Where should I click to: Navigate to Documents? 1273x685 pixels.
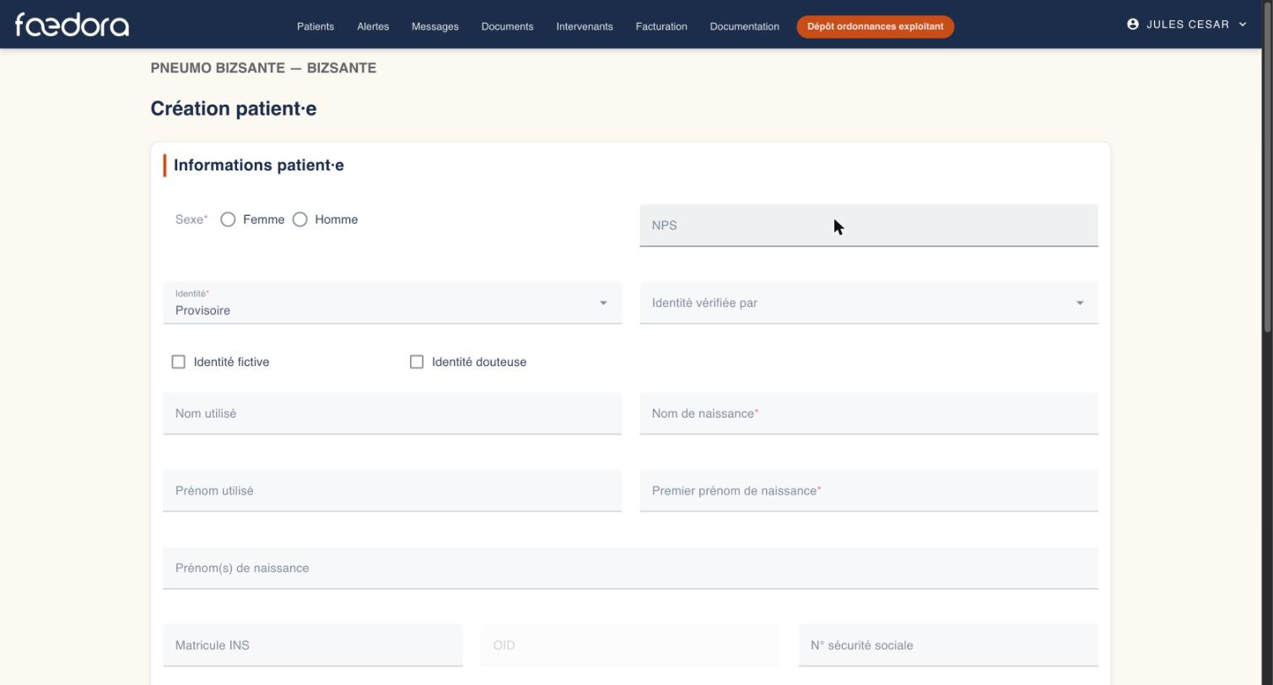pos(507,26)
